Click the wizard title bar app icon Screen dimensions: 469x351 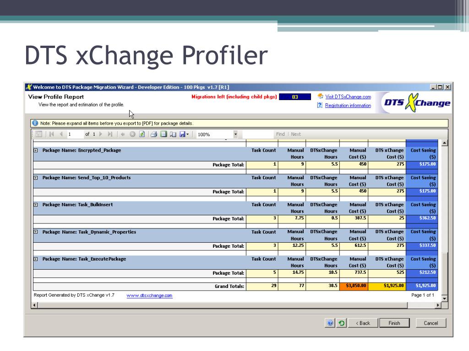click(29, 87)
